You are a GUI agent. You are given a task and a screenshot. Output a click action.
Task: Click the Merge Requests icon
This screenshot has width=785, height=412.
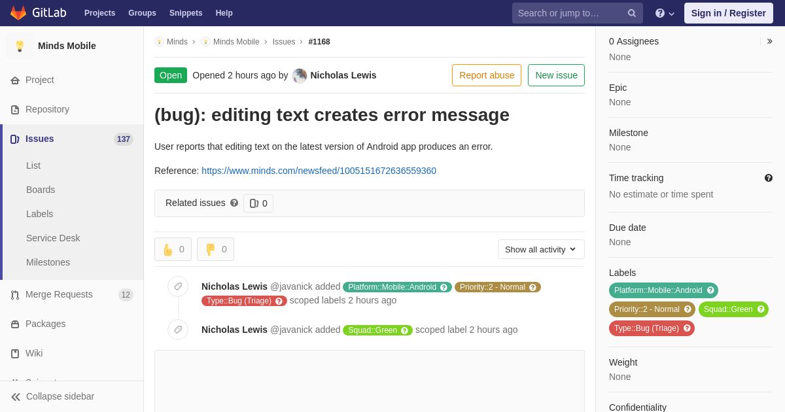(x=15, y=294)
